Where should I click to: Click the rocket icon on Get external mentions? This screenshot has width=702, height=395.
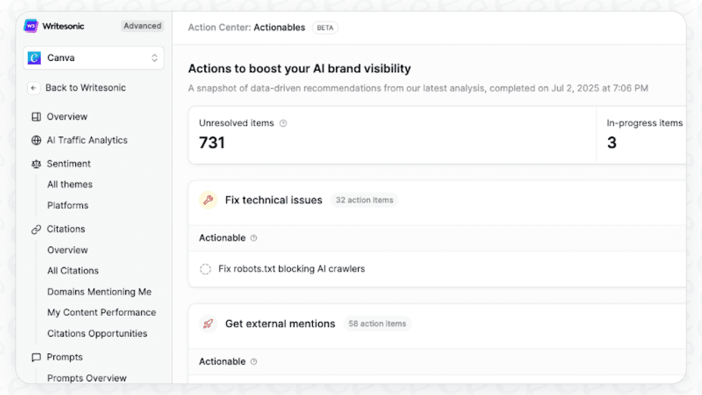click(208, 324)
